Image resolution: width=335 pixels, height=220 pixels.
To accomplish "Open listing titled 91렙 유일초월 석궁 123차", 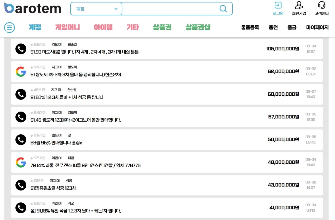I will pos(53,188).
